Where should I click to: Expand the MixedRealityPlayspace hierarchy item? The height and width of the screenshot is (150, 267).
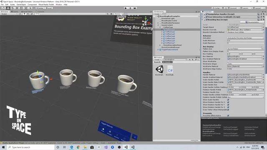pos(158,23)
